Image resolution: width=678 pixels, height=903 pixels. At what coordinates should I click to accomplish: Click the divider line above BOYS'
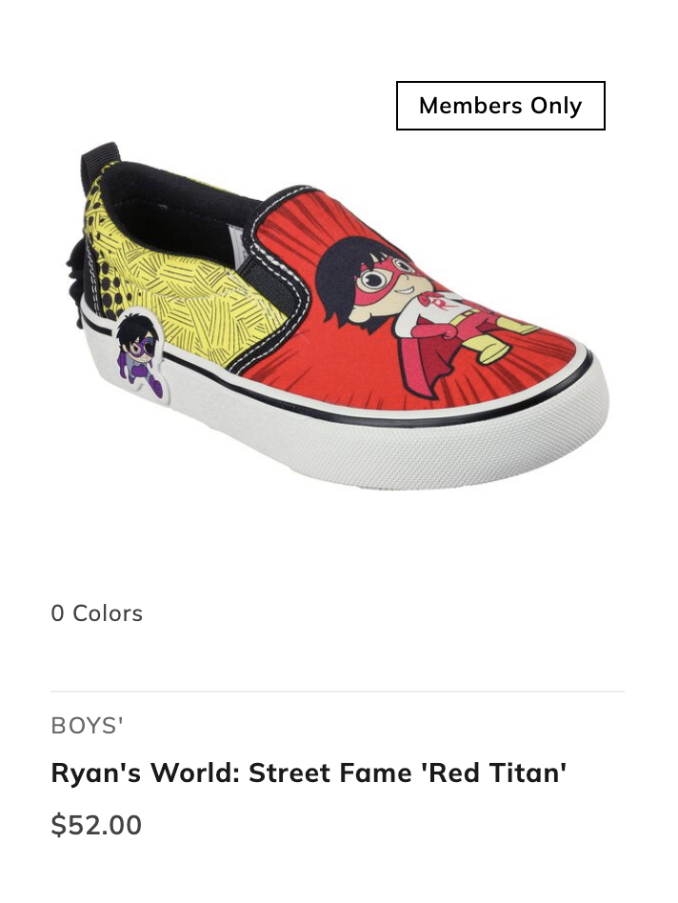pyautogui.click(x=338, y=692)
